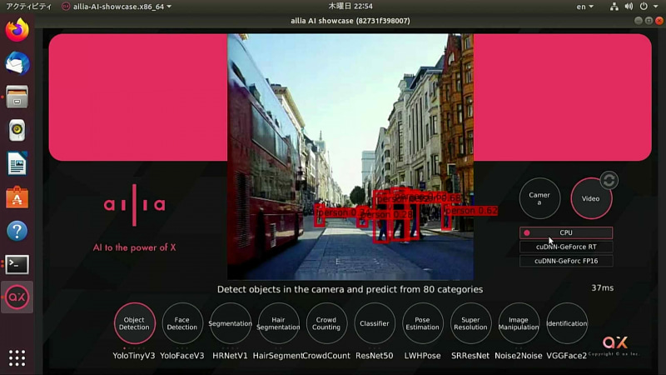666x375 pixels.
Task: Click the network status icon
Action: pos(614,7)
